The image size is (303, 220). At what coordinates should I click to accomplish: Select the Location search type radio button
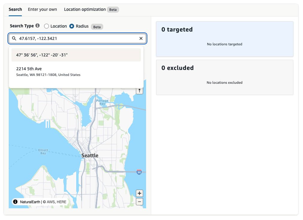pyautogui.click(x=46, y=26)
